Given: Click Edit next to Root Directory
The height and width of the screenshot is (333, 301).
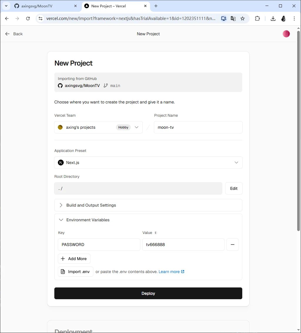Looking at the screenshot, I should coord(234,188).
